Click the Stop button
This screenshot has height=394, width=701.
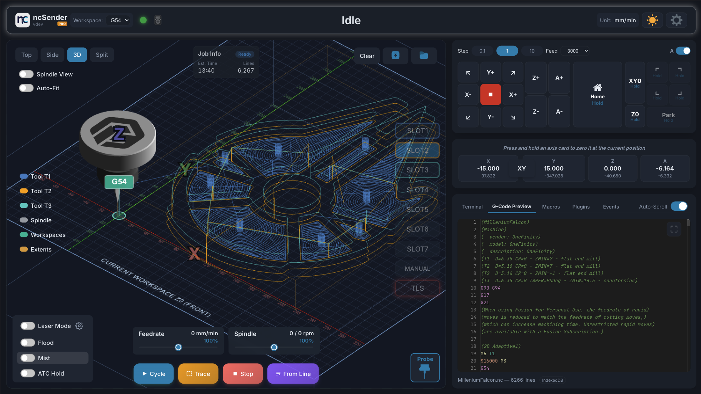click(243, 374)
